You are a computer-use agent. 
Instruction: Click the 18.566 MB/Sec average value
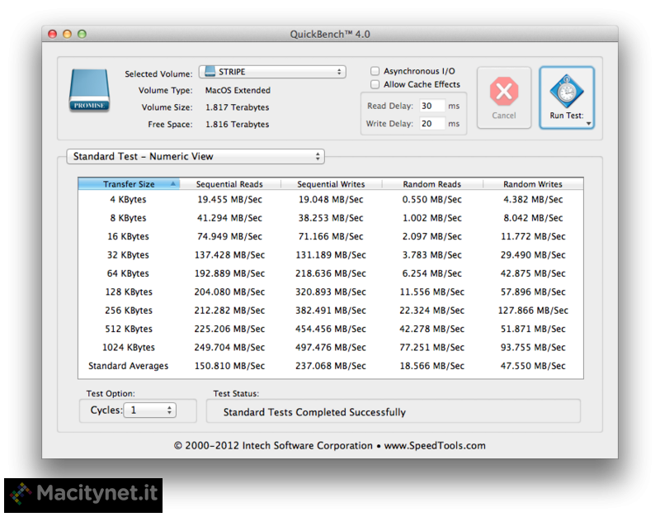coord(431,366)
